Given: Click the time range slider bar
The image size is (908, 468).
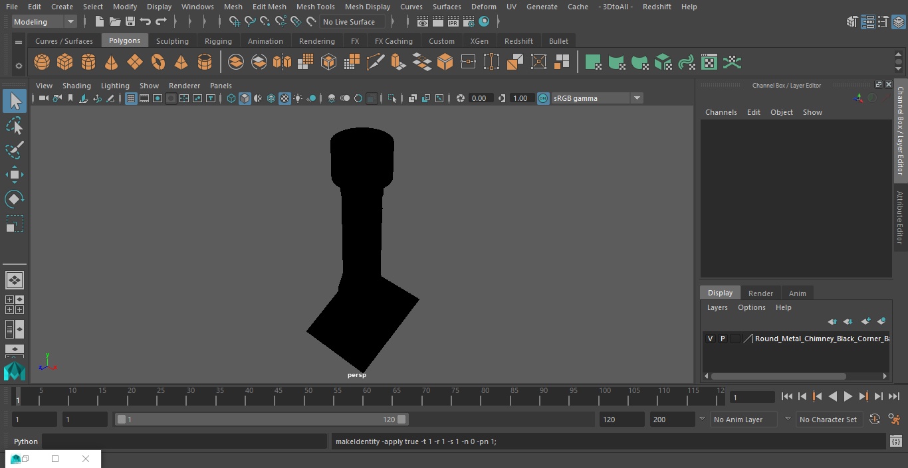Looking at the screenshot, I should (x=261, y=420).
